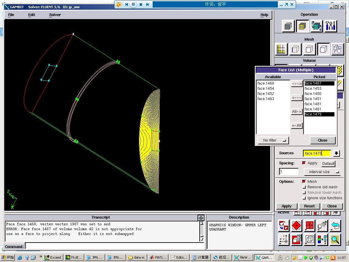Toggle the Spacing Apply checkbox

[x=304, y=163]
